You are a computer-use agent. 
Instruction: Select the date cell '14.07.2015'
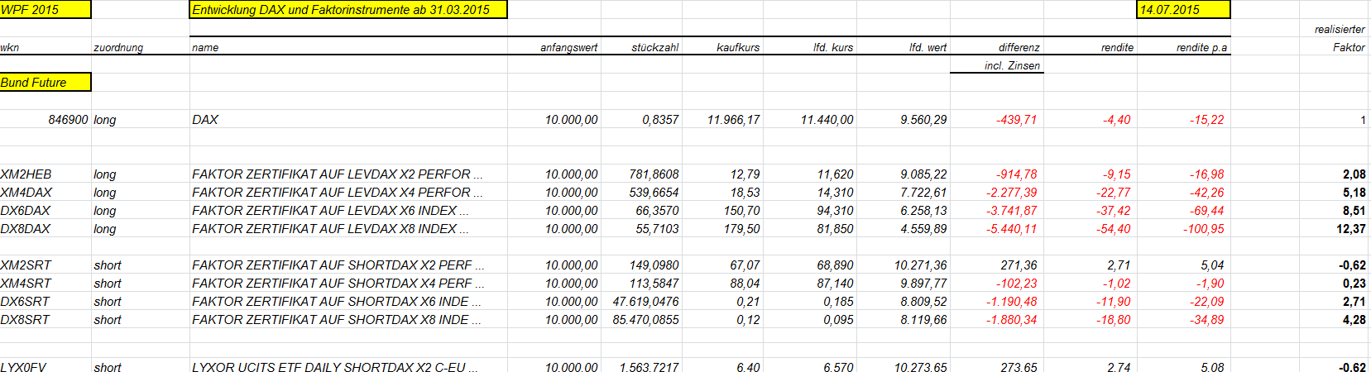click(1184, 10)
